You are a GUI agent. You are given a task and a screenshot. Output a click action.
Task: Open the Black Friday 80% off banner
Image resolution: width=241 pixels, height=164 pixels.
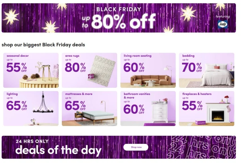[119, 18]
